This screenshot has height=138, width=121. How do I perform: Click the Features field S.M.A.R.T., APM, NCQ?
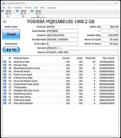tap(83, 52)
